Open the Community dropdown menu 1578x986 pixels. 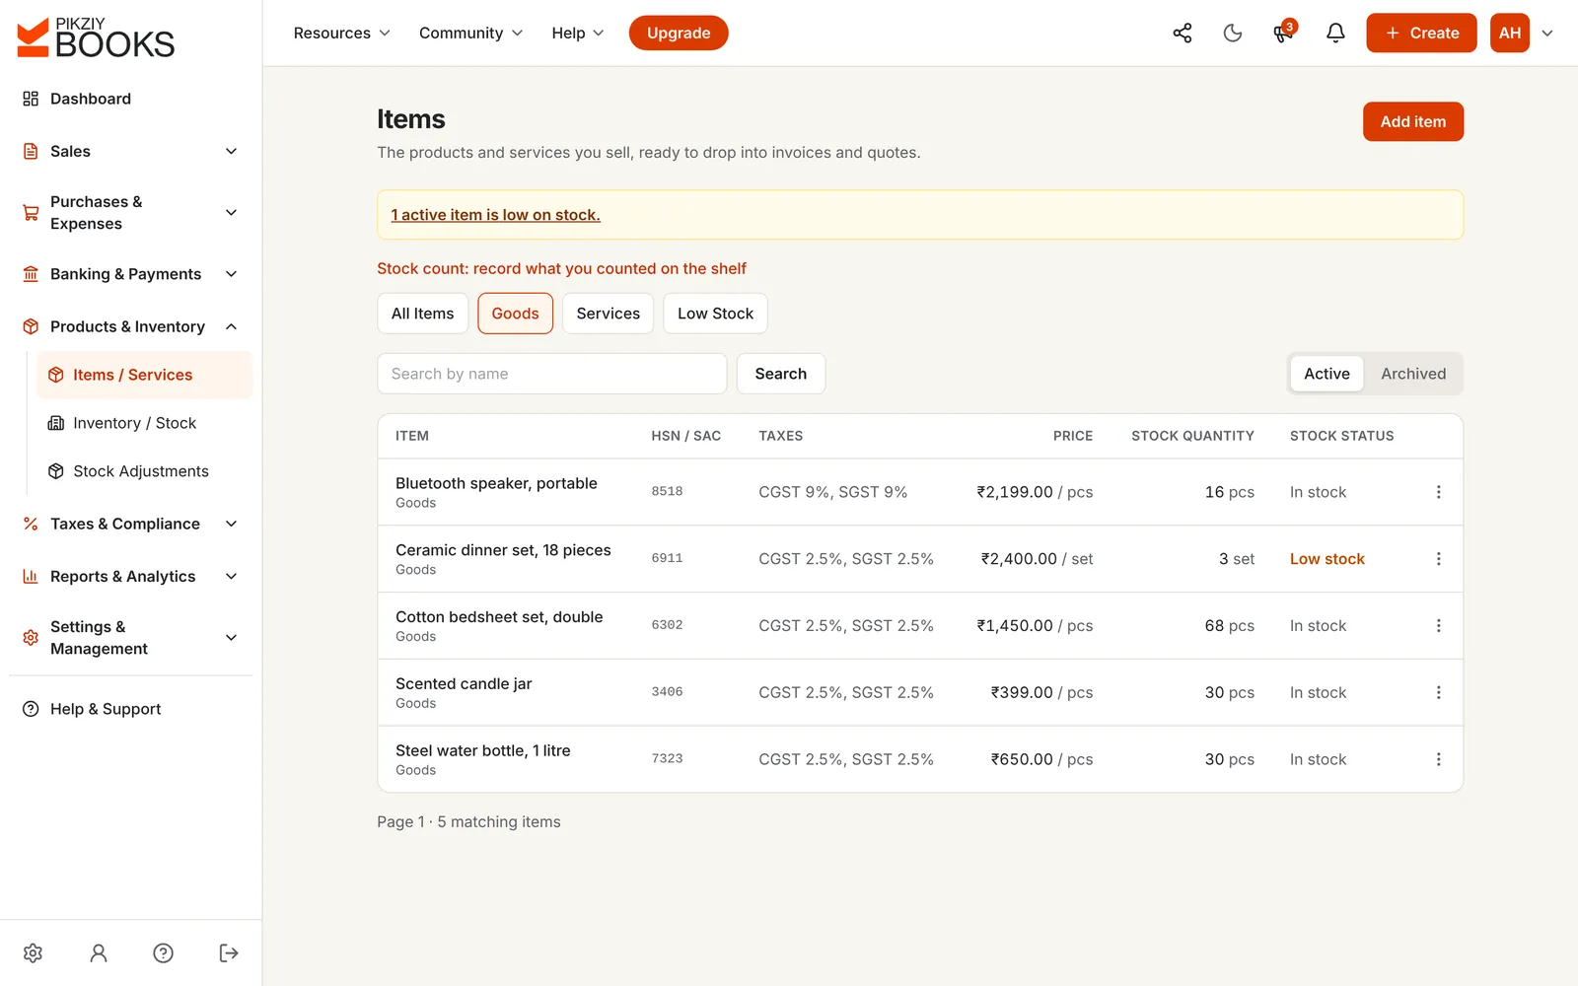(470, 33)
